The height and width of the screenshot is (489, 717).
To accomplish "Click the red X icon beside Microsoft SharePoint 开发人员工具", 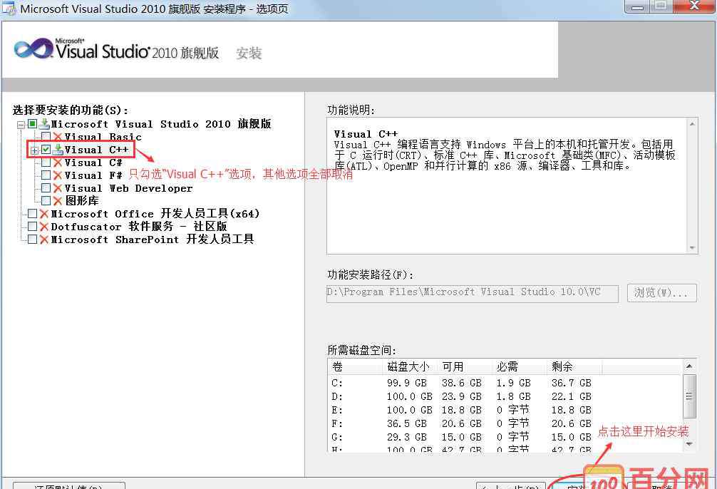I will (x=44, y=240).
